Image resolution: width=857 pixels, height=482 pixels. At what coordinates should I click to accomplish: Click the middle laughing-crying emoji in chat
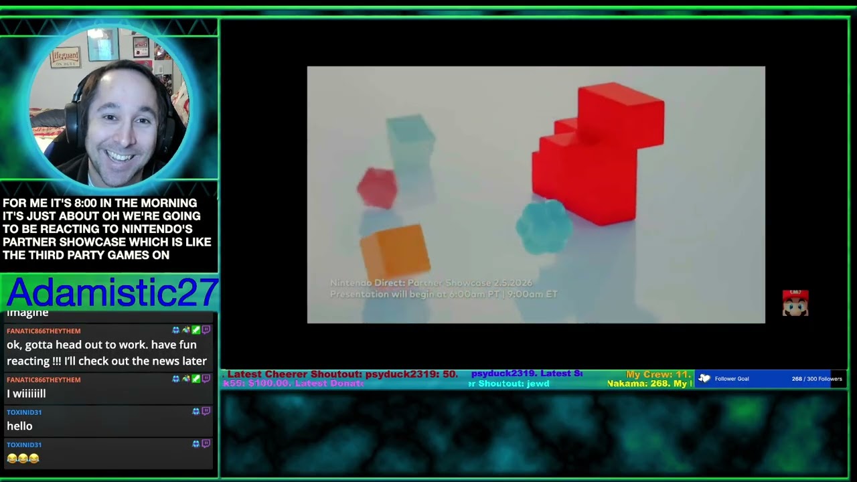23,459
